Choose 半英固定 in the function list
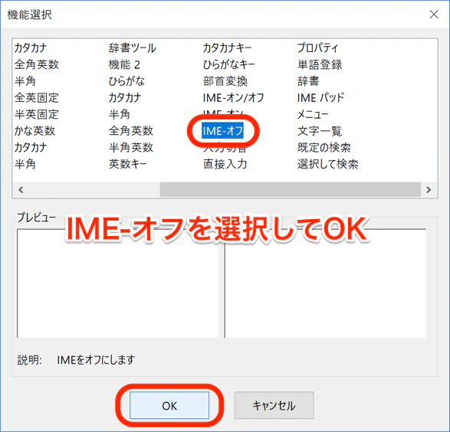The height and width of the screenshot is (432, 450). coord(37,114)
